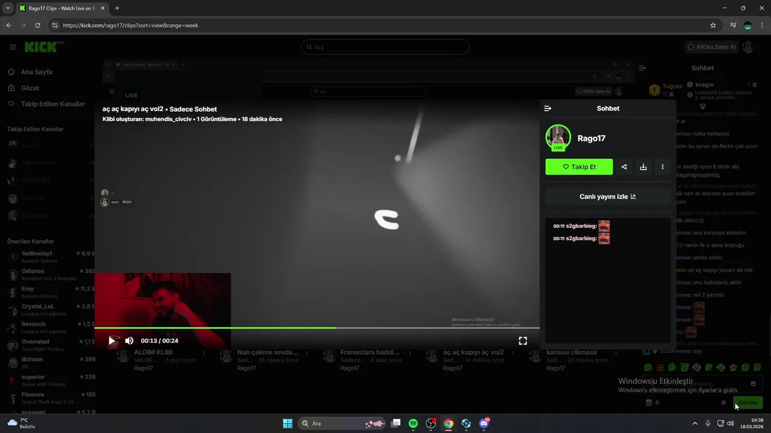This screenshot has height=433, width=771.
Task: Focus taskbar Ara search box
Action: [x=342, y=423]
